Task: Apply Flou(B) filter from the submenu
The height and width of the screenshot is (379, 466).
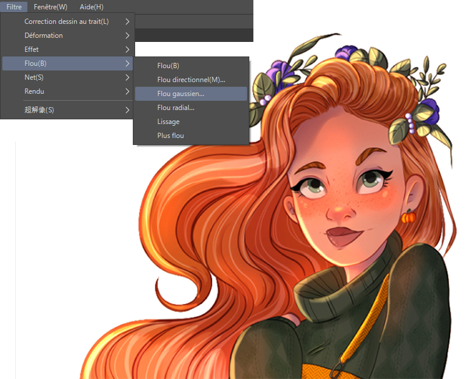Action: 168,66
